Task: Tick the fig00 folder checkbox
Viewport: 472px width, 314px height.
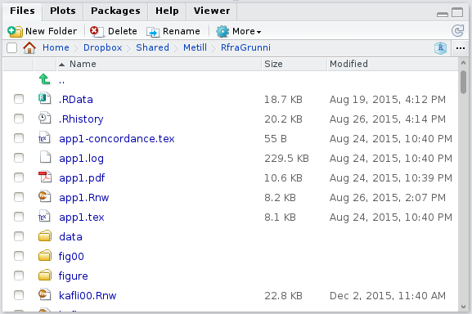Action: coord(19,256)
